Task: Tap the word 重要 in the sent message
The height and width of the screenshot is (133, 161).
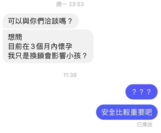Action: (138, 112)
